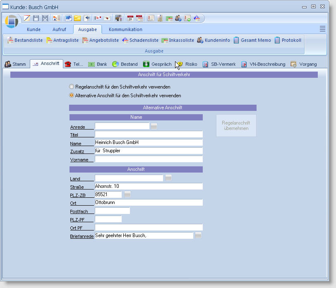Select Alternative Anschrift für den Schriftverkehr option
This screenshot has height=288, width=336.
(72, 95)
